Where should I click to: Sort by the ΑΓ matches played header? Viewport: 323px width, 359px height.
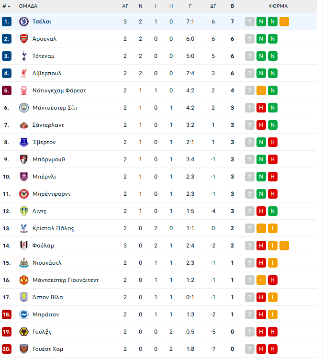[125, 6]
